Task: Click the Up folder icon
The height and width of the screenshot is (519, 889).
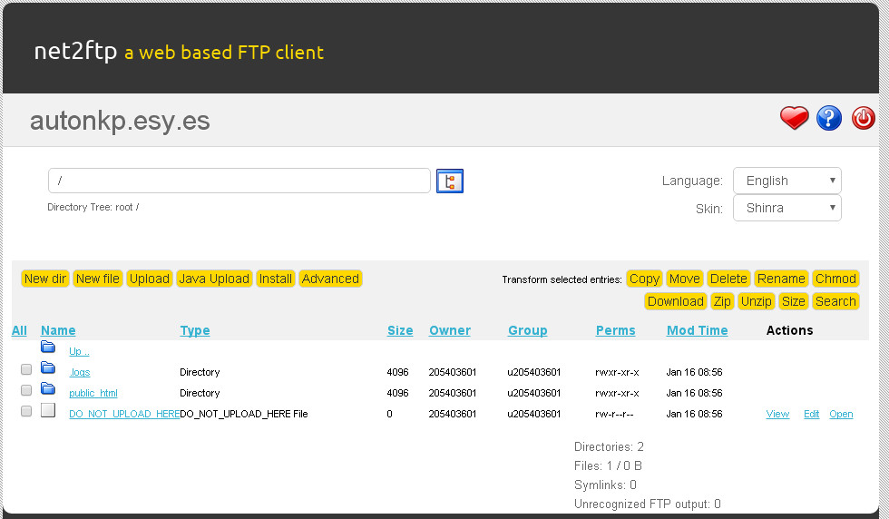Action: [x=48, y=348]
